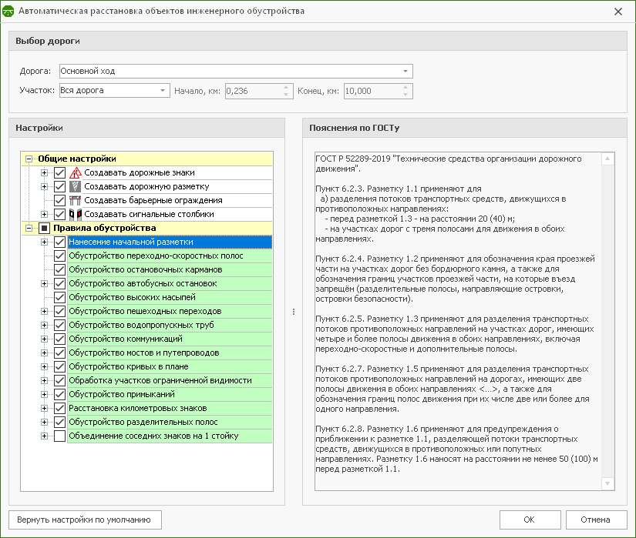Uncheck 'Обустройство кривых в плане' checkbox
The height and width of the screenshot is (538, 636).
59,367
